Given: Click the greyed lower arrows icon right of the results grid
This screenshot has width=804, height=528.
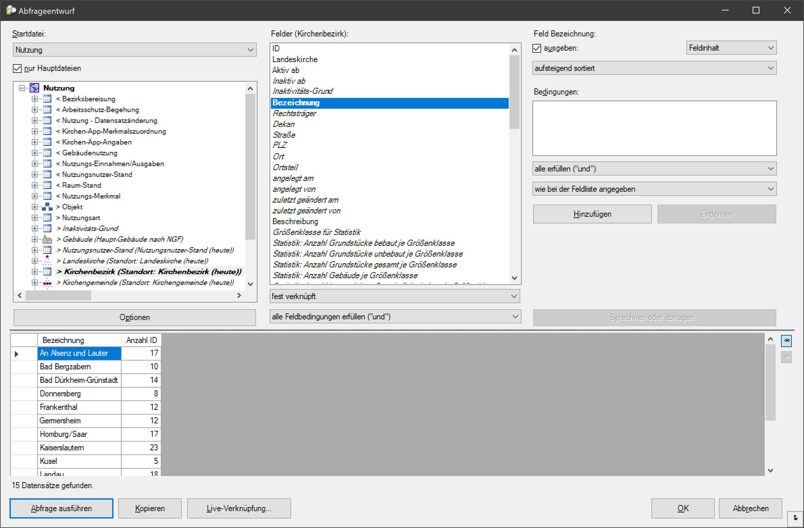Looking at the screenshot, I should pyautogui.click(x=786, y=357).
